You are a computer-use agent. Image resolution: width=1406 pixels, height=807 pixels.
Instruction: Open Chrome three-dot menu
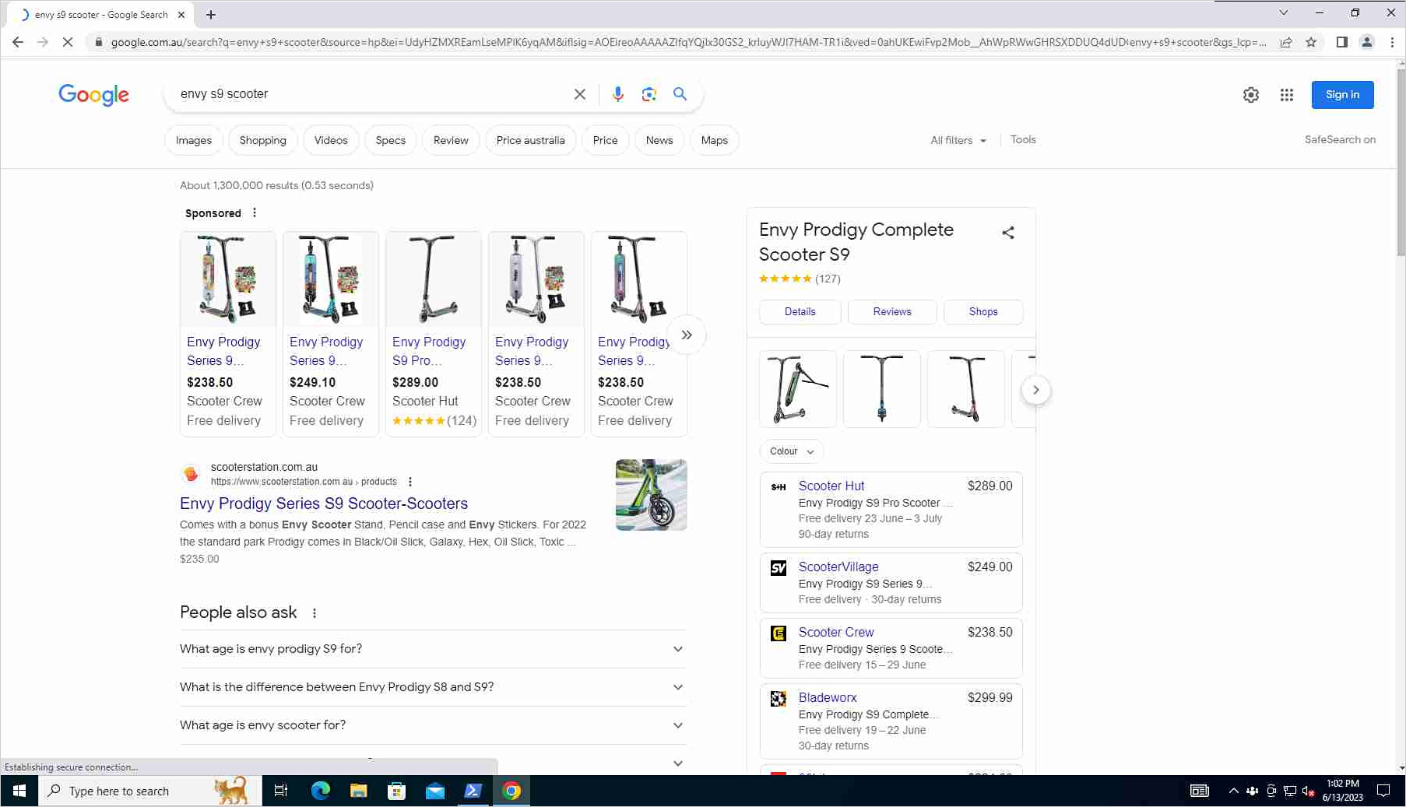pos(1392,42)
